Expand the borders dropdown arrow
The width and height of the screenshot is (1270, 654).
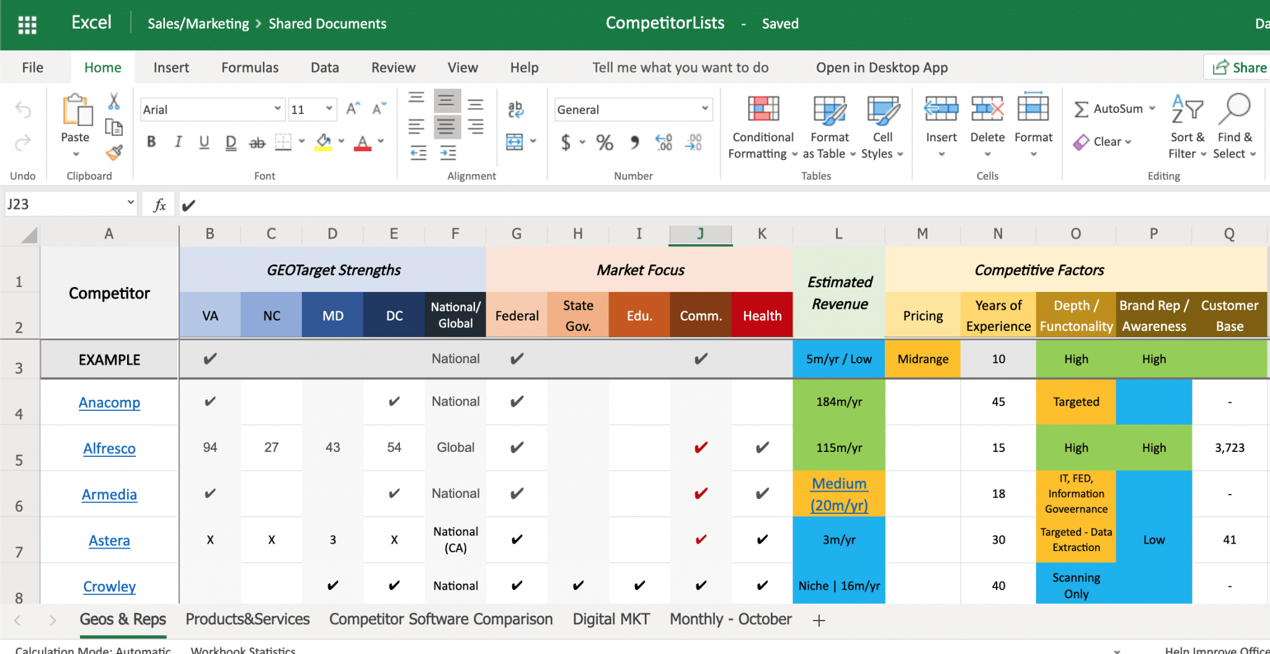[x=302, y=141]
